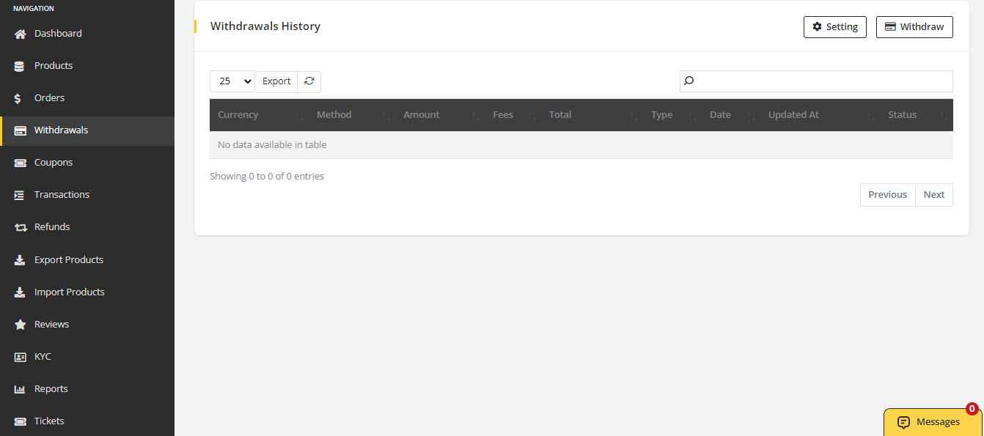Go to Products page
The image size is (984, 436).
pos(87,66)
